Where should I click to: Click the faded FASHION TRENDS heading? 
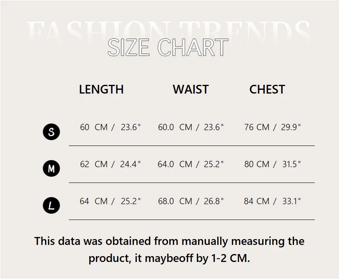[x=168, y=29]
